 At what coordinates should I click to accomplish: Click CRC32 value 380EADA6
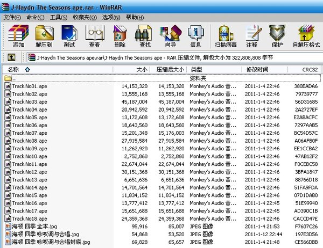tap(306, 86)
